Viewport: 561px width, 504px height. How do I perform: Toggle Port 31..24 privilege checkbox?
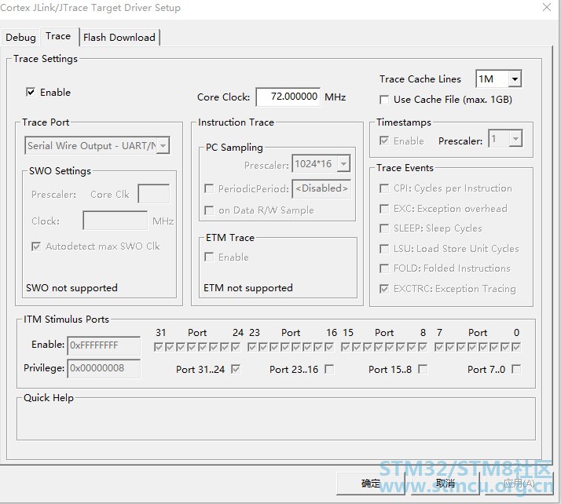point(236,369)
